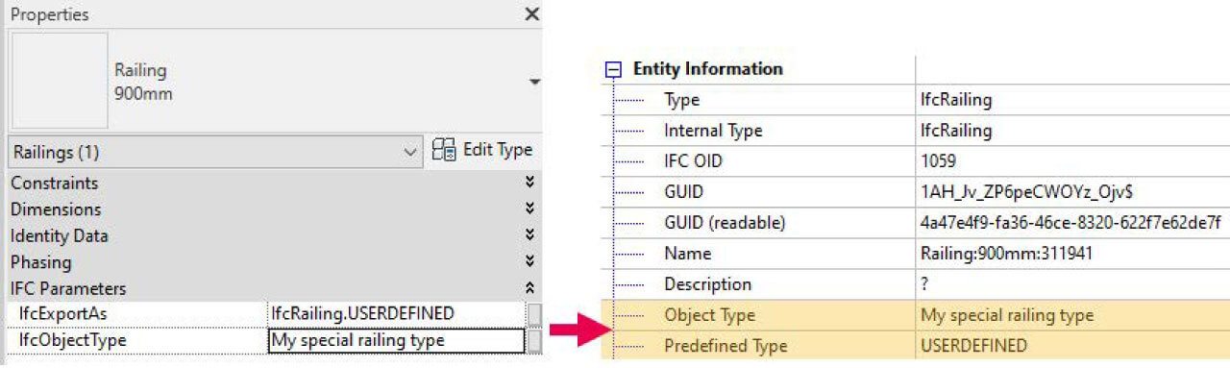This screenshot has width=1230, height=368.
Task: Click the Edit Type button
Action: 482,151
